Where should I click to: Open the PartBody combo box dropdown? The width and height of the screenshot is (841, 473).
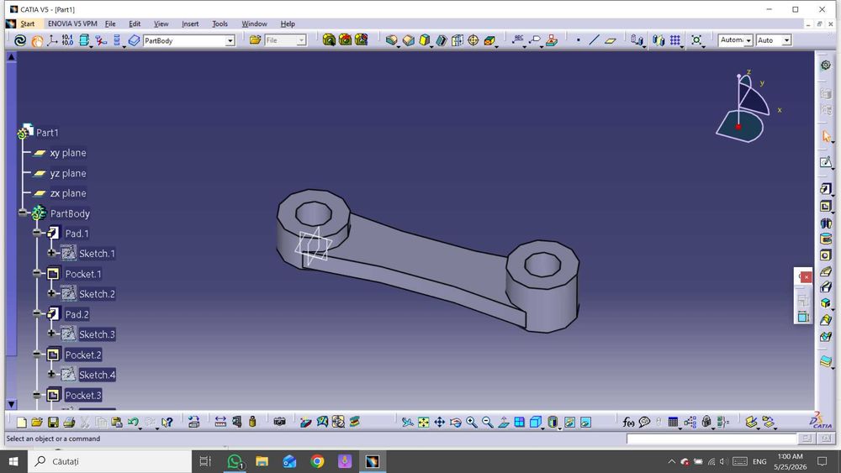coord(230,40)
